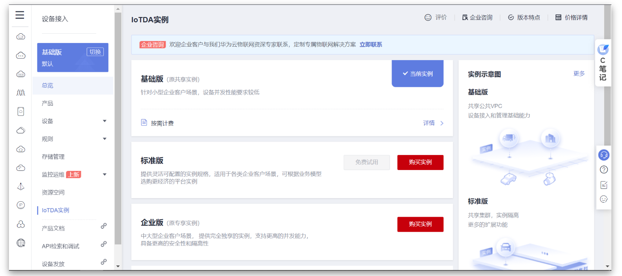Click the cloud server icon below hamburger menu
The height and width of the screenshot is (276, 622).
pyautogui.click(x=21, y=37)
